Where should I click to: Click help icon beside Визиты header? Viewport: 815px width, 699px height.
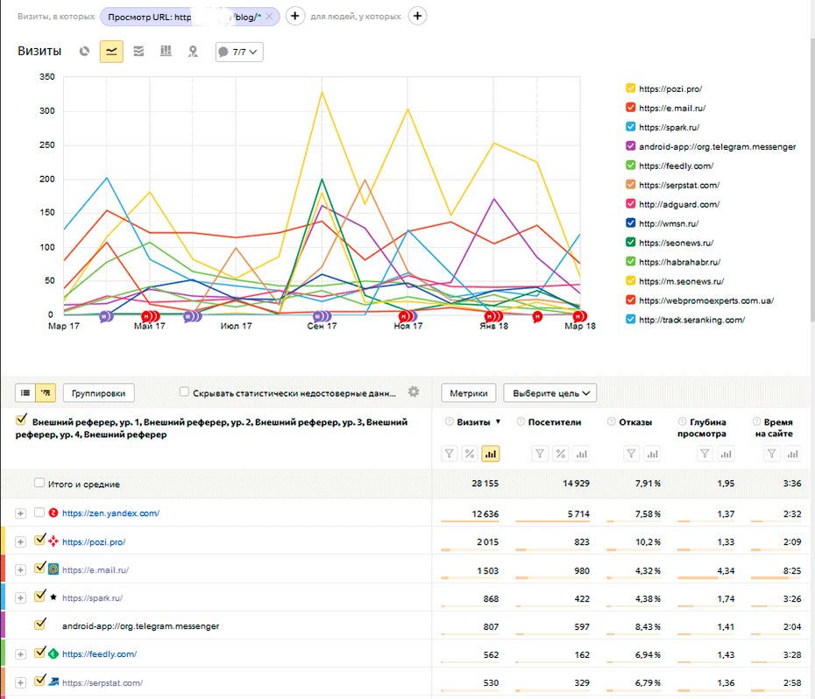tap(449, 421)
